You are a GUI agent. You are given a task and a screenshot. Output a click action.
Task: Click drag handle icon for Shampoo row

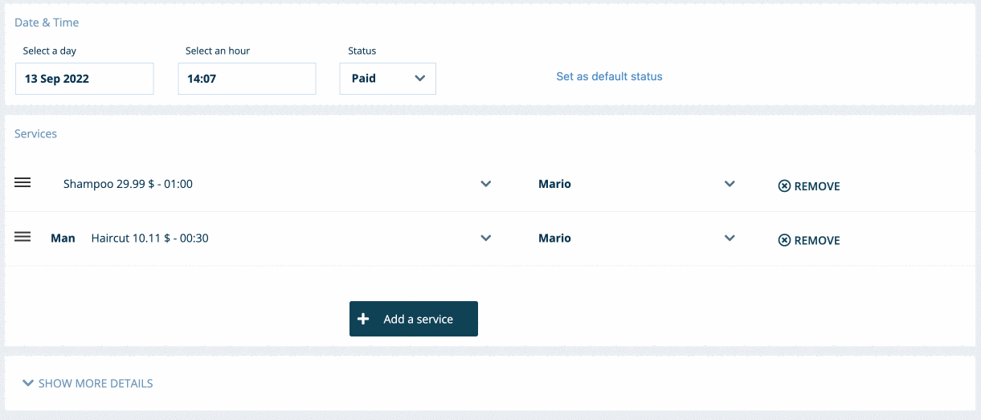point(22,182)
